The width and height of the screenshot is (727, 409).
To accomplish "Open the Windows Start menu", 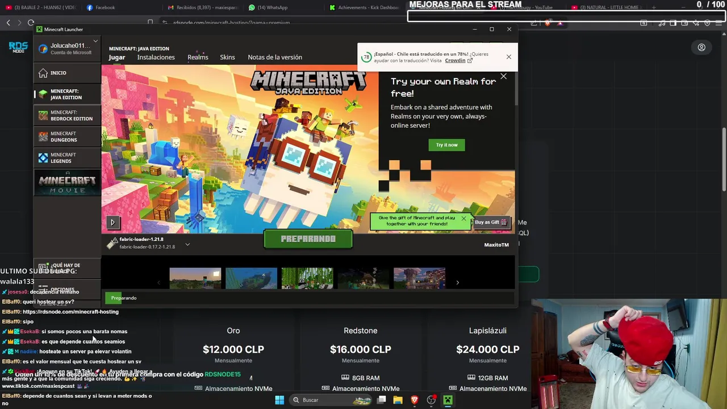I will point(279,400).
